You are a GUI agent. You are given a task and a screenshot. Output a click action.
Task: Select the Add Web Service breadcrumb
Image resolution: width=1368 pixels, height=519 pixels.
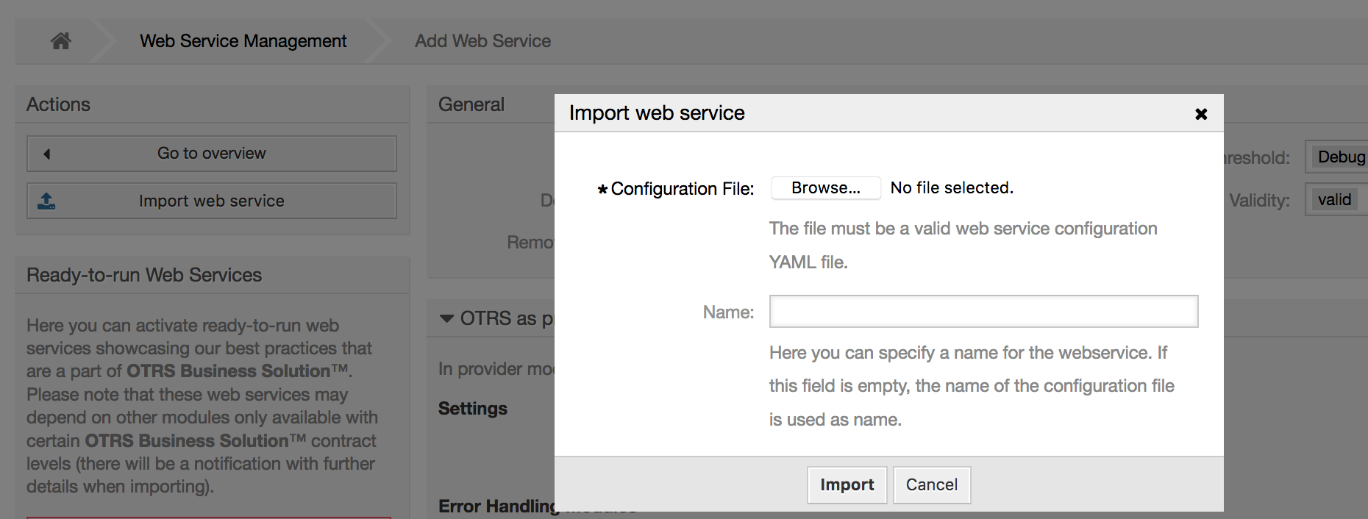(482, 41)
